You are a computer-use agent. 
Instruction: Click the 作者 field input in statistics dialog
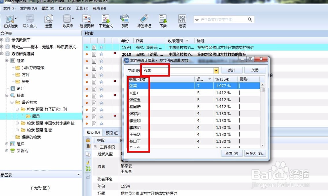click(178, 71)
